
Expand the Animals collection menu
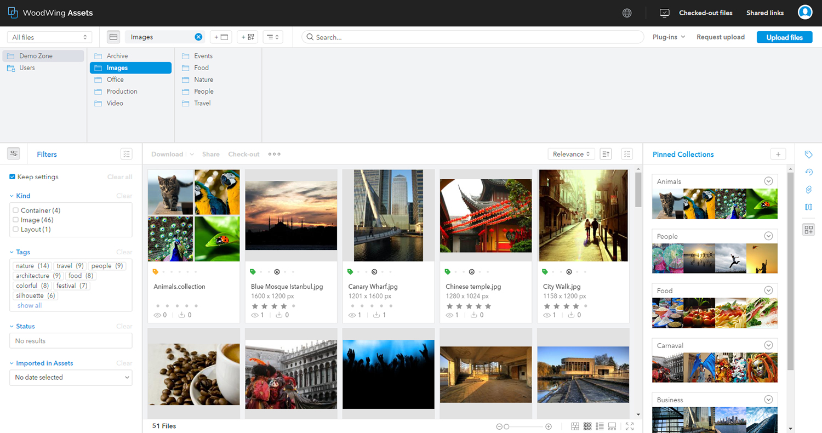point(768,181)
